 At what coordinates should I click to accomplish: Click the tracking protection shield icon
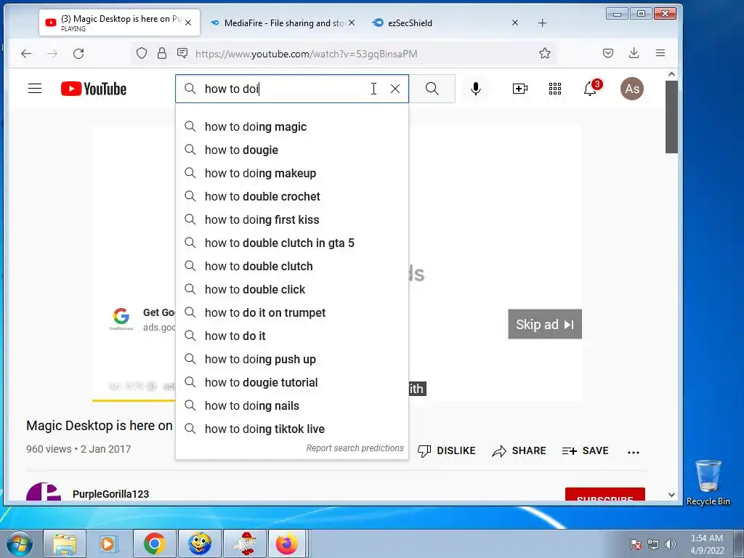(x=142, y=53)
